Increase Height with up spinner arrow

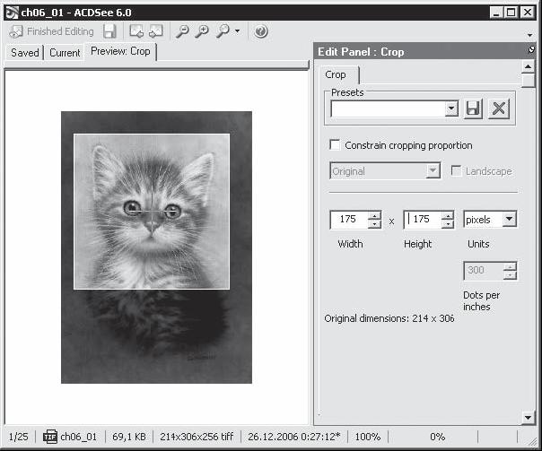(x=448, y=216)
